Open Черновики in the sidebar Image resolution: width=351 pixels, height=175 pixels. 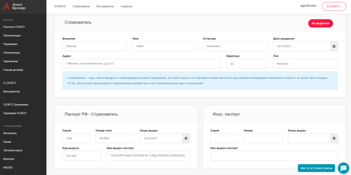coord(10,44)
